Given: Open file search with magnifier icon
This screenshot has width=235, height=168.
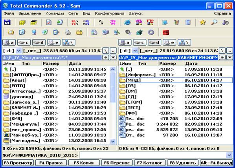Looking at the screenshot, I should pos(214,22).
